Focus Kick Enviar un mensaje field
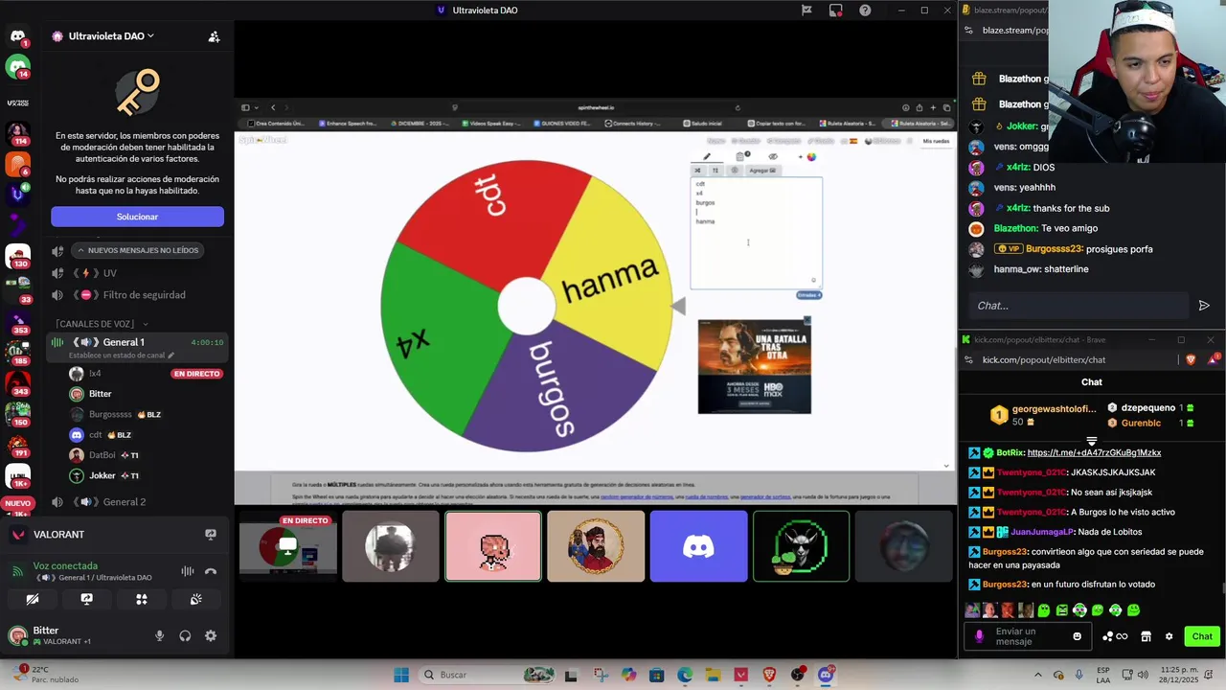The height and width of the screenshot is (690, 1226). 1027,636
